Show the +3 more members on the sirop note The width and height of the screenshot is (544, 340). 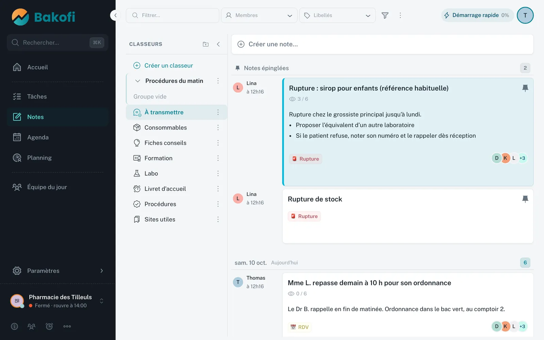522,158
